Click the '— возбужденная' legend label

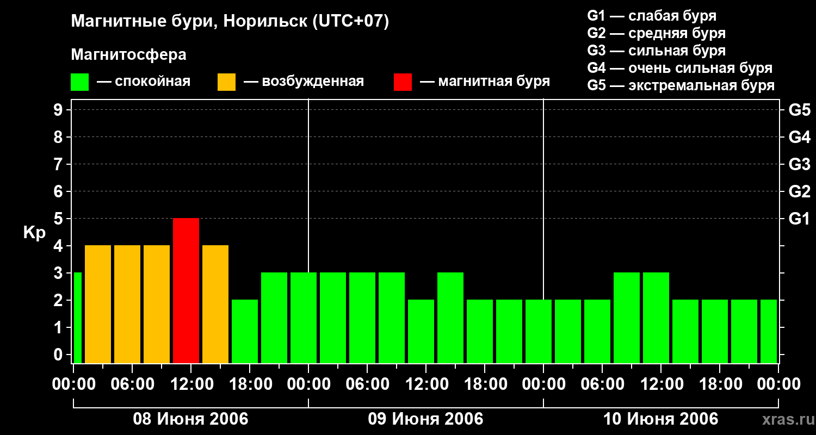304,82
